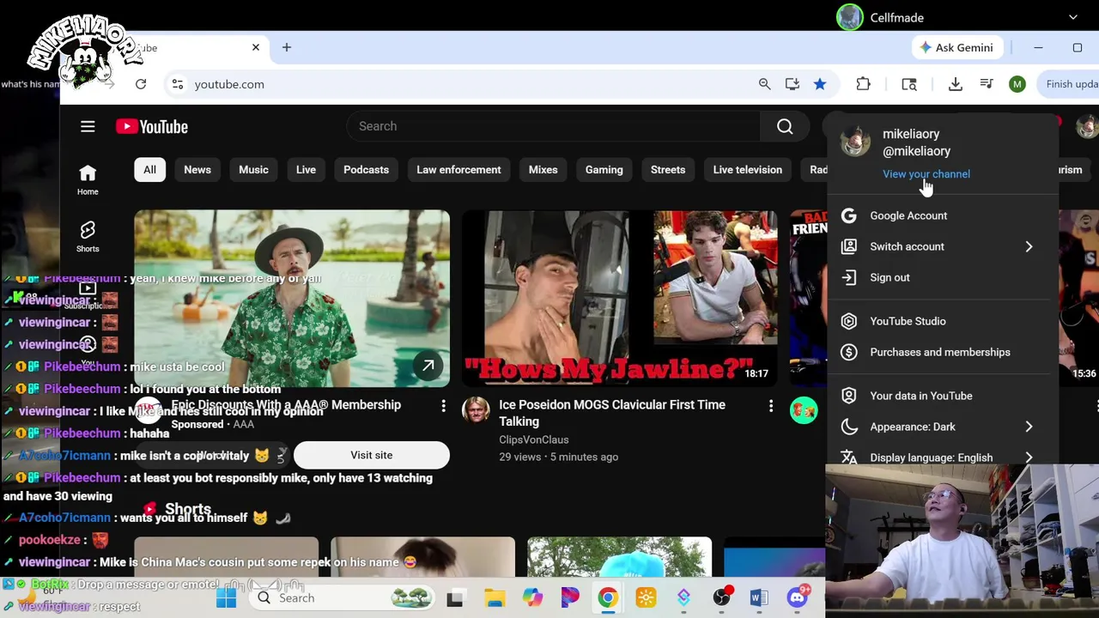Open the Chrome profile avatar M
The width and height of the screenshot is (1099, 618).
coord(1017,84)
